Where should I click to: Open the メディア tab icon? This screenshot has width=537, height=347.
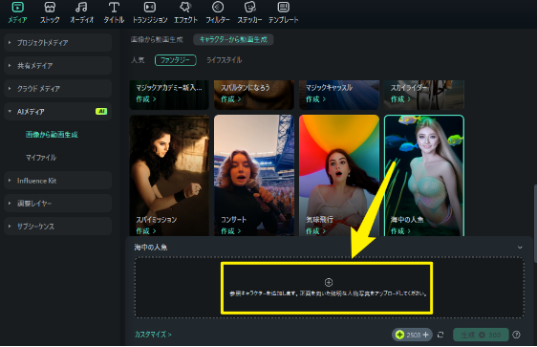click(x=17, y=8)
